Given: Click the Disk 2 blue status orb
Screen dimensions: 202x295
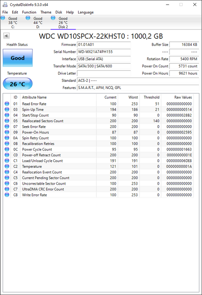Looking at the screenshot, I should (x=53, y=18).
